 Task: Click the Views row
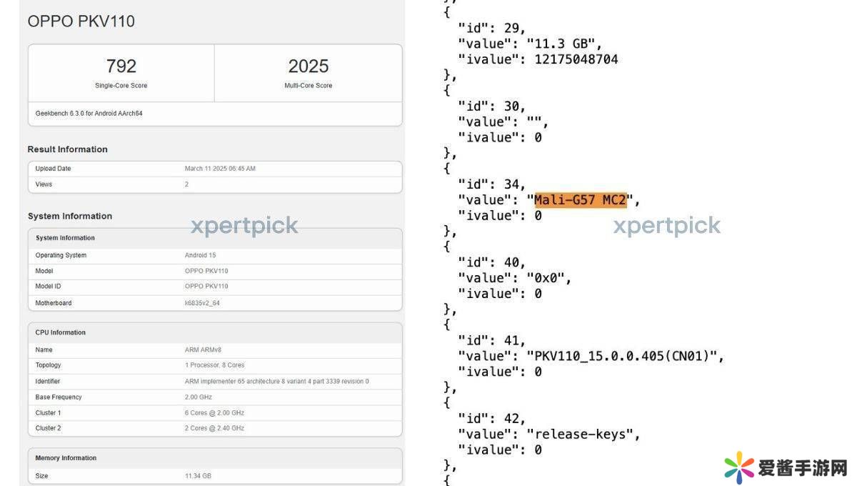click(x=214, y=184)
